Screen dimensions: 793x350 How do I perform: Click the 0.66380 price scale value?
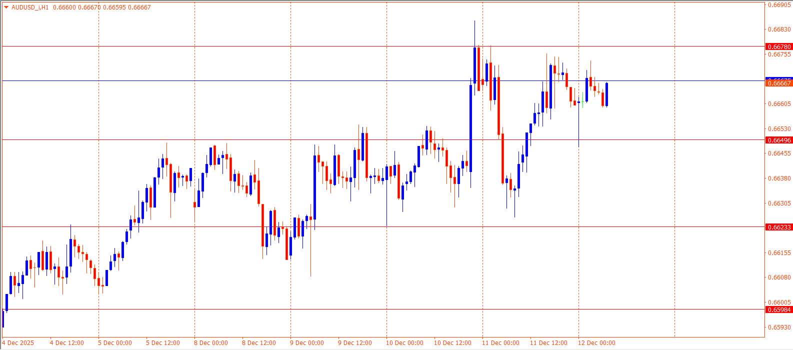coord(779,178)
